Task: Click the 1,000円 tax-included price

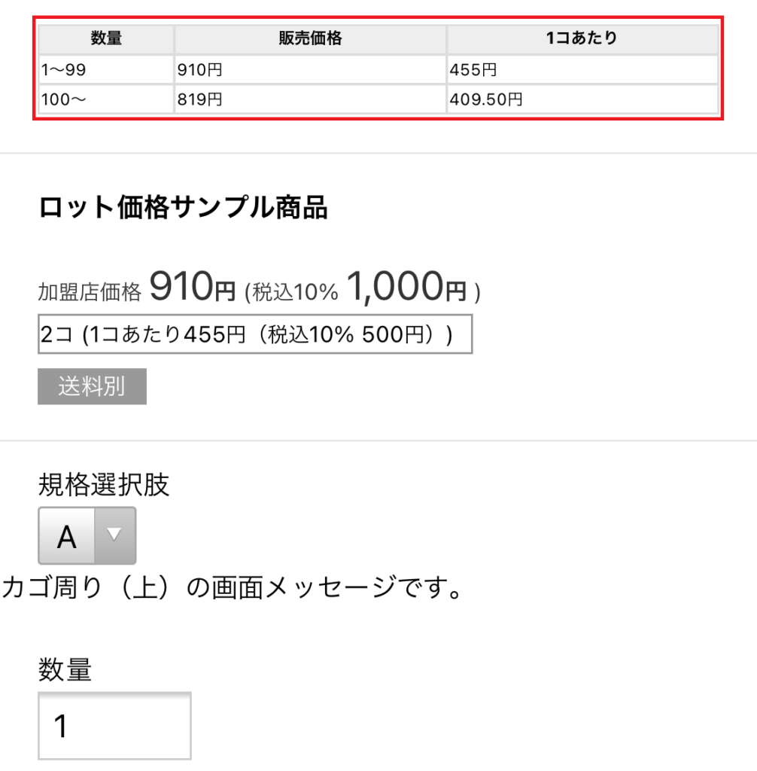Action: pyautogui.click(x=406, y=288)
